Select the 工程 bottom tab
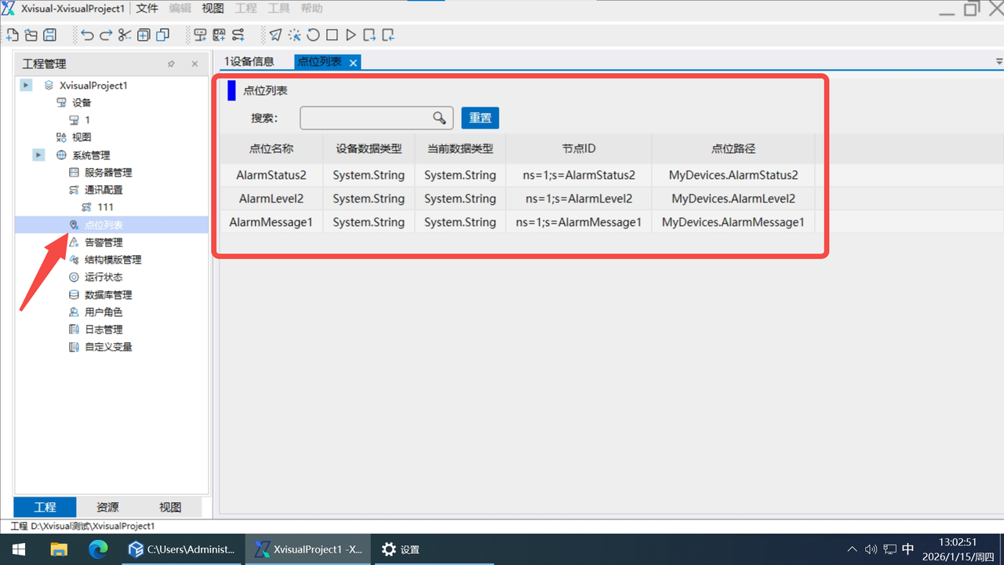Screen dimensions: 1004x565 pos(45,507)
